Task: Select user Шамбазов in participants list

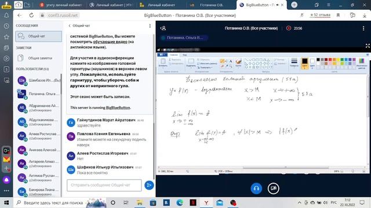Action: (x=39, y=81)
